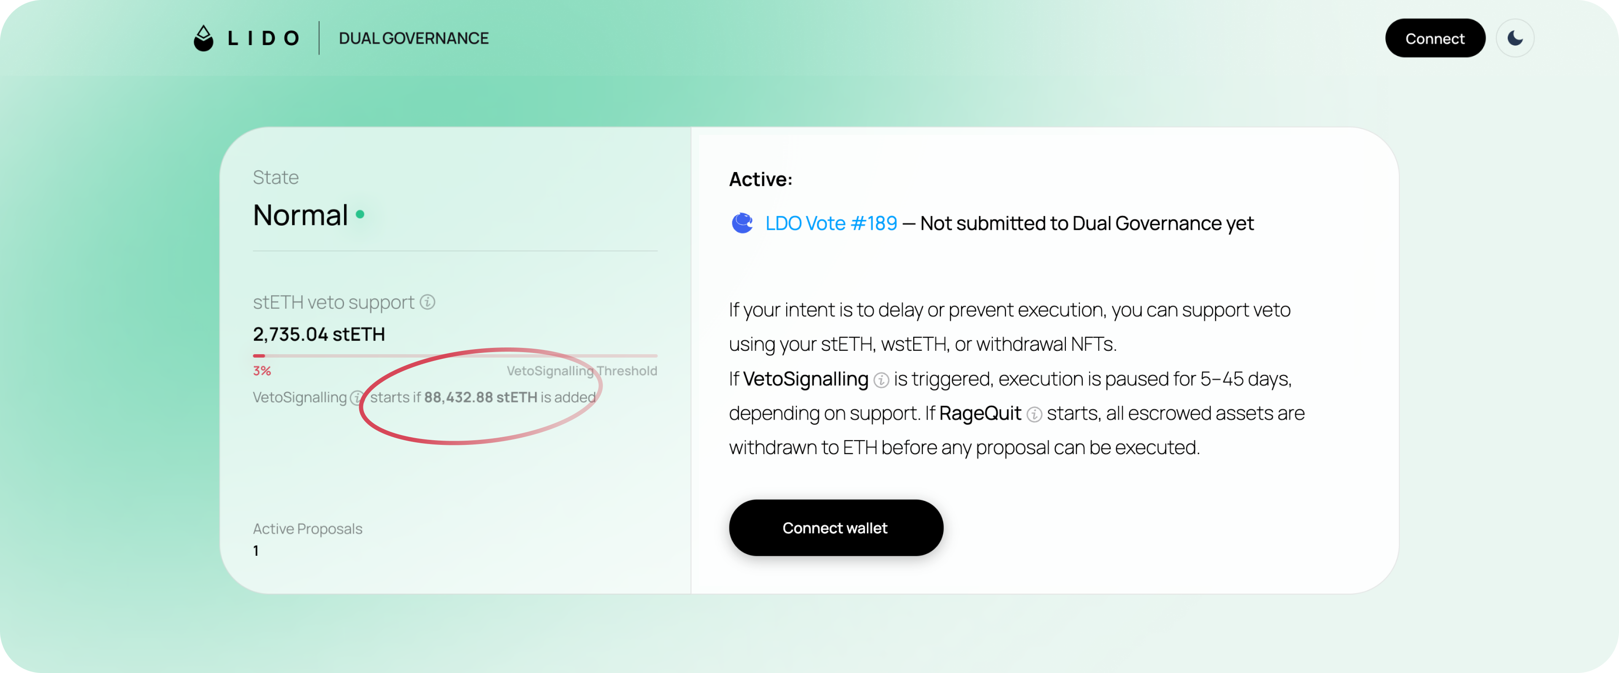Screen dimensions: 1619x673
Task: Click the VetoSignalling Threshold label
Action: [582, 371]
